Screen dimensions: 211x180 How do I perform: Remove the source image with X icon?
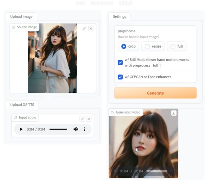91,28
